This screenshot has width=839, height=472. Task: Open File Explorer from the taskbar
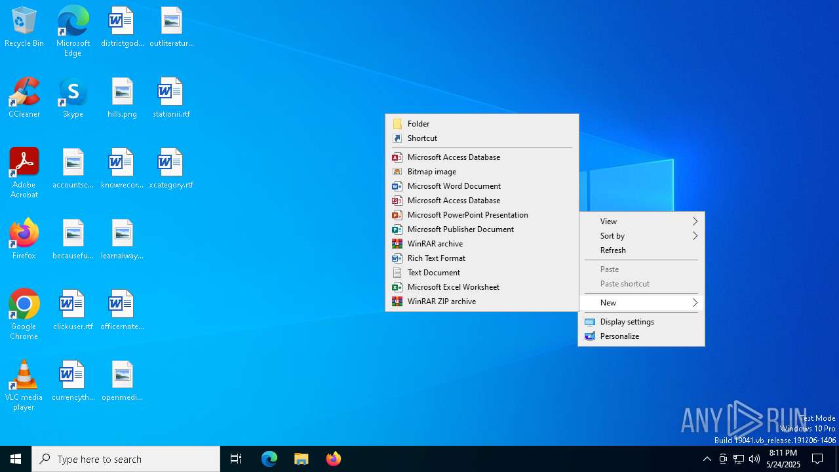point(301,459)
